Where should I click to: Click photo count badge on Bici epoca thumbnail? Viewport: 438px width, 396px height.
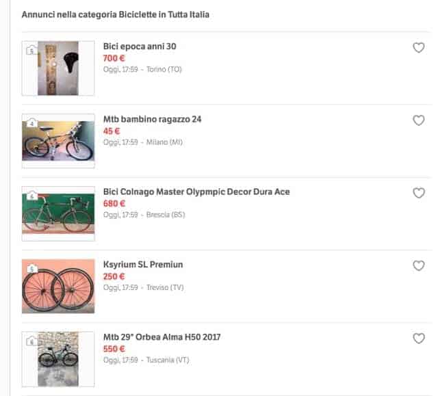[x=31, y=50]
